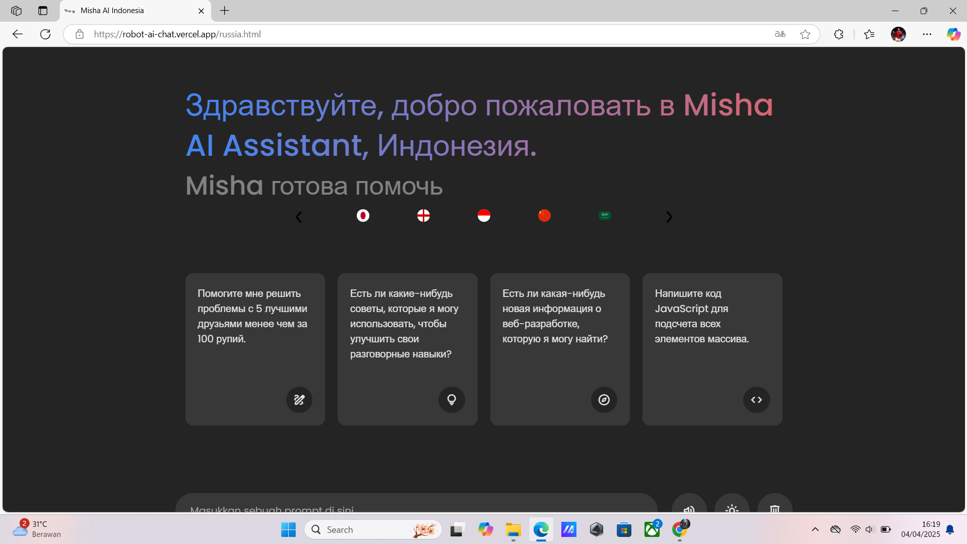Click the 'Misha готова помочь' subheading
The image size is (967, 544).
click(314, 186)
